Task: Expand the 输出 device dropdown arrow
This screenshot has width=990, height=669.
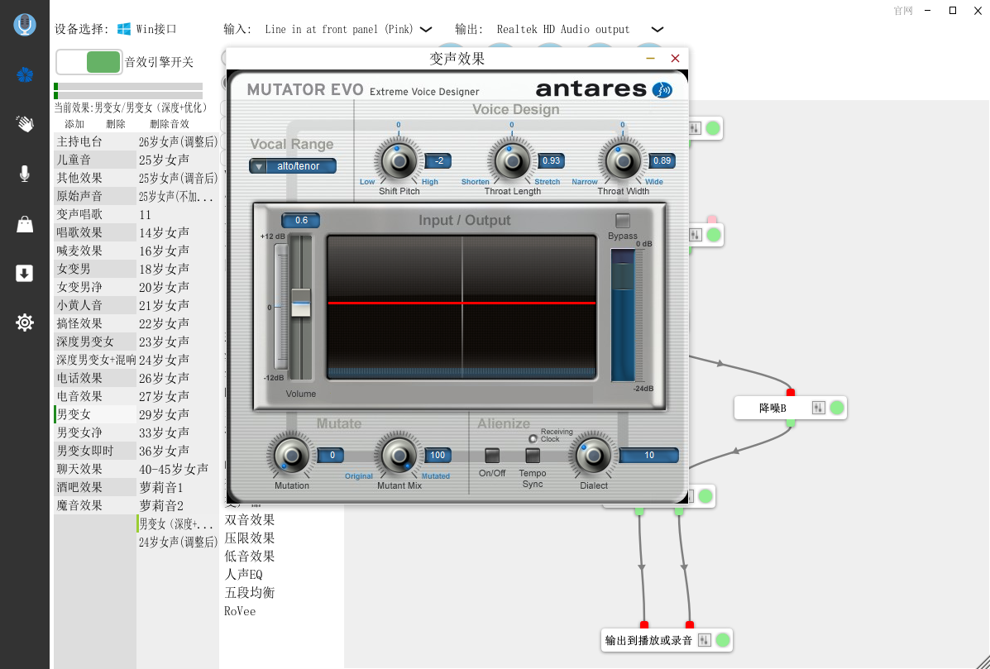Action: (x=658, y=30)
